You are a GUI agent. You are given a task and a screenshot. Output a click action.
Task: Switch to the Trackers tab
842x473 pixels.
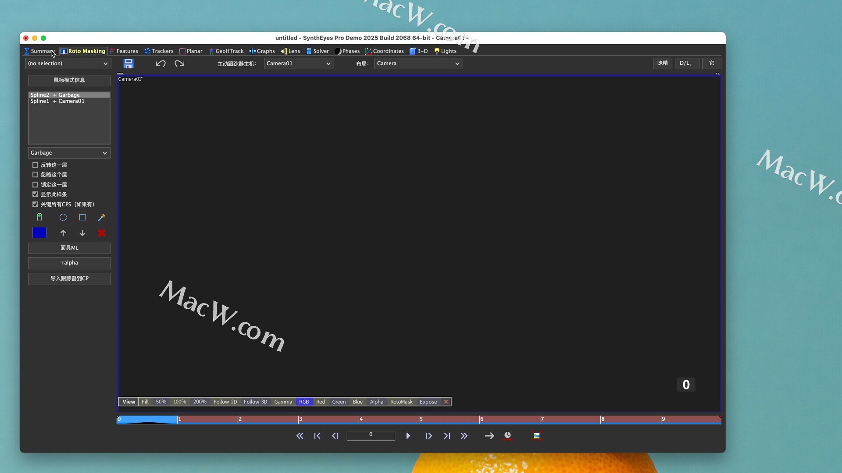159,51
